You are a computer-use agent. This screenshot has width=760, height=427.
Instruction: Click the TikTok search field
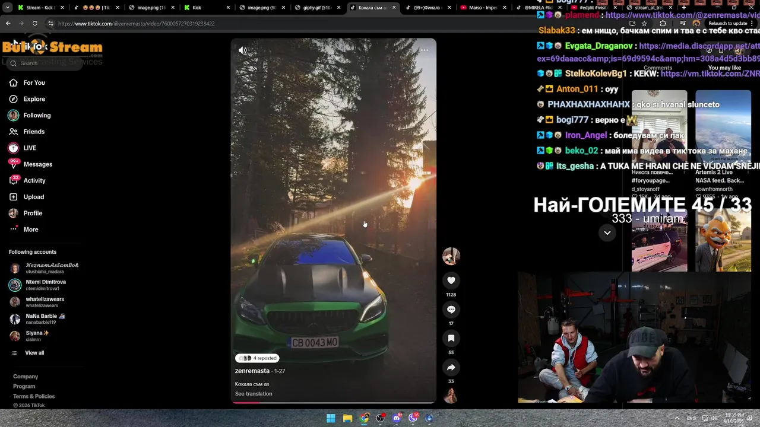click(45, 63)
